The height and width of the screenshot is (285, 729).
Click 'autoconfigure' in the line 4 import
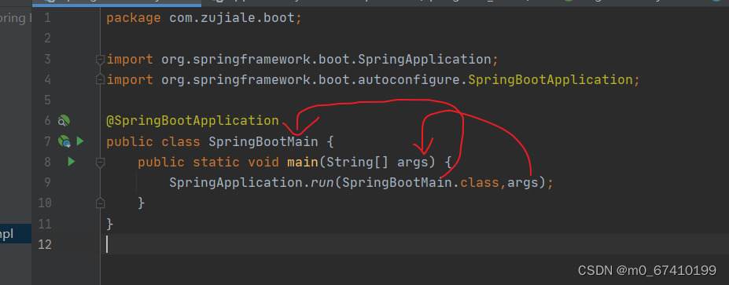point(409,80)
